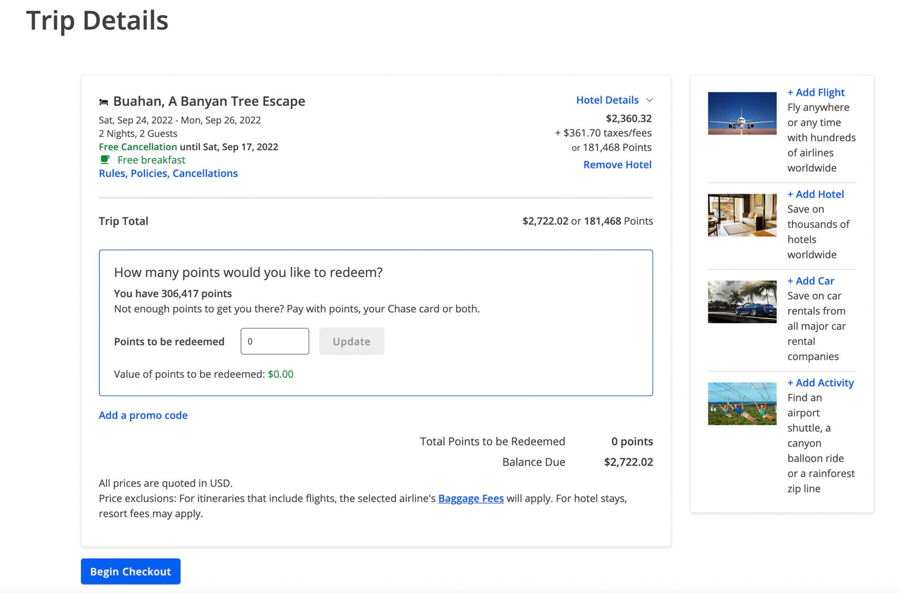Open the + Add Activity link
Screen dimensions: 901x593
pyautogui.click(x=820, y=383)
